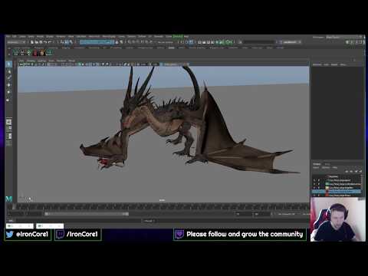The height and width of the screenshot is (276, 368).
Task: Click the last custom shelf icon
Action: 49,53
